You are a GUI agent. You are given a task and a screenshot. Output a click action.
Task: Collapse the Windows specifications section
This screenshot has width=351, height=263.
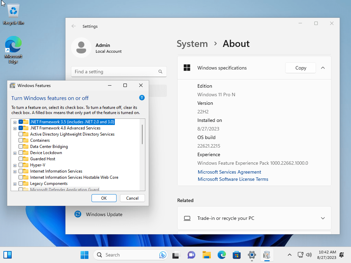[x=323, y=68]
